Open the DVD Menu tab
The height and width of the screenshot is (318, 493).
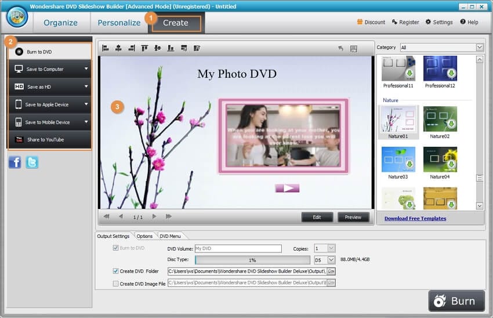pos(170,236)
